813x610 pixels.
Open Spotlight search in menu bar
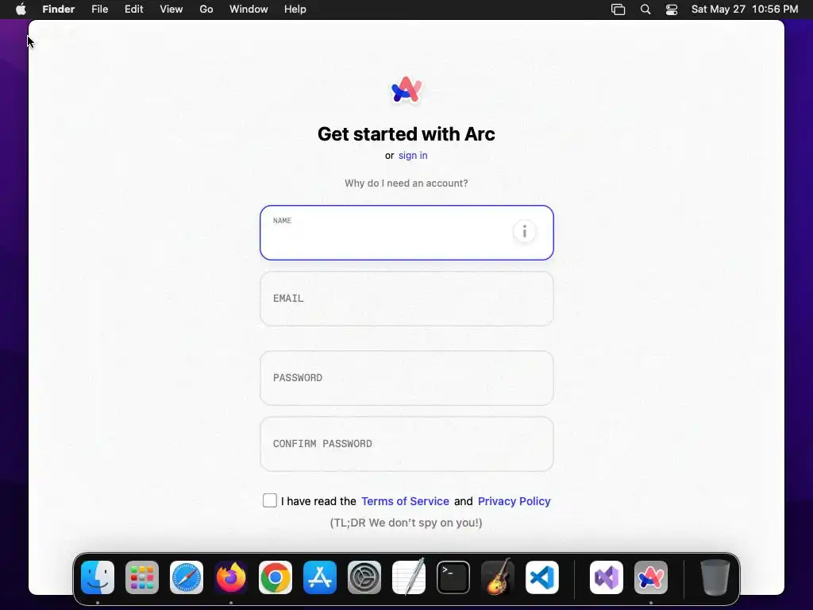[645, 10]
